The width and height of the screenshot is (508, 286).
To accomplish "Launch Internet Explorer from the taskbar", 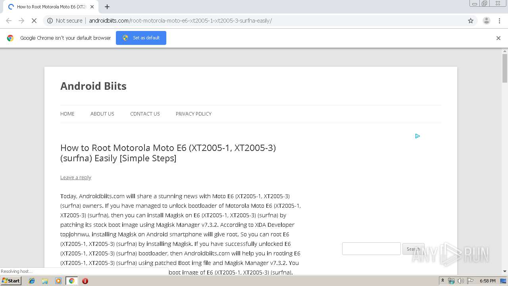I will 32,281.
